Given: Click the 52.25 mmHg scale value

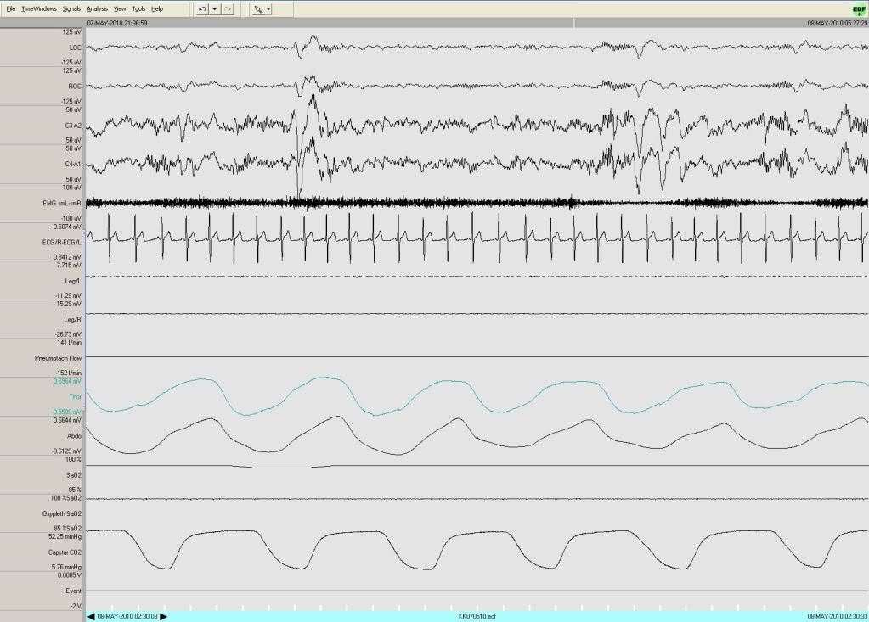Looking at the screenshot, I should (65, 537).
